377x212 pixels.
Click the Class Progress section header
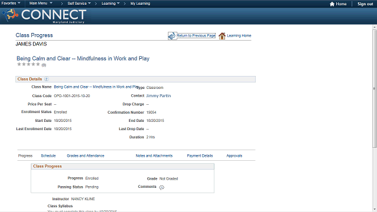[x=123, y=166]
